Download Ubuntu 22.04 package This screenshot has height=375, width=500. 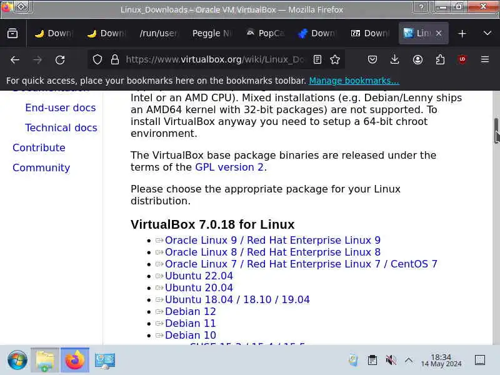199,276
